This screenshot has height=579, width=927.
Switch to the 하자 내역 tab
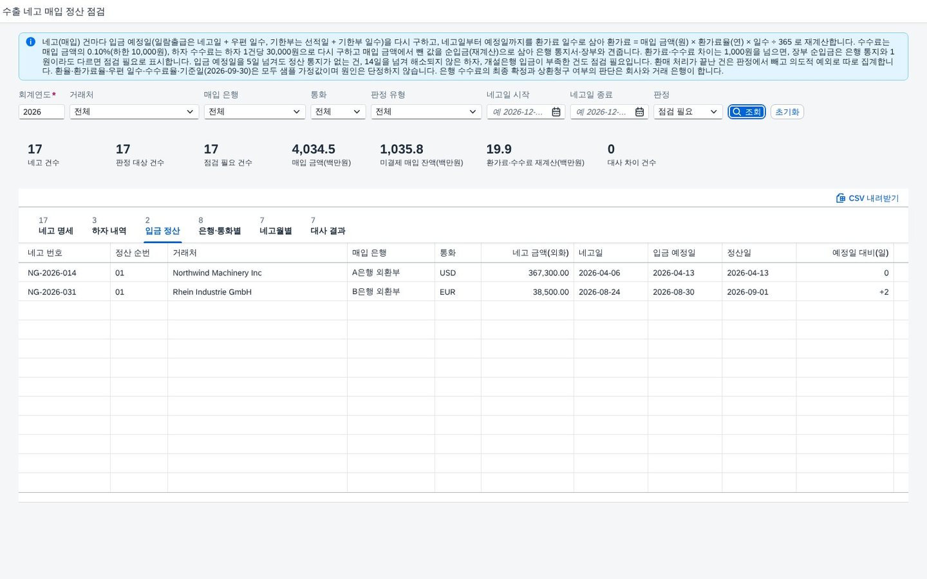109,226
